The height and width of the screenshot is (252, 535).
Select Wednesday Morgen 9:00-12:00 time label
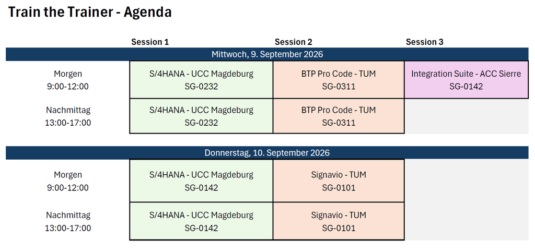pos(68,80)
